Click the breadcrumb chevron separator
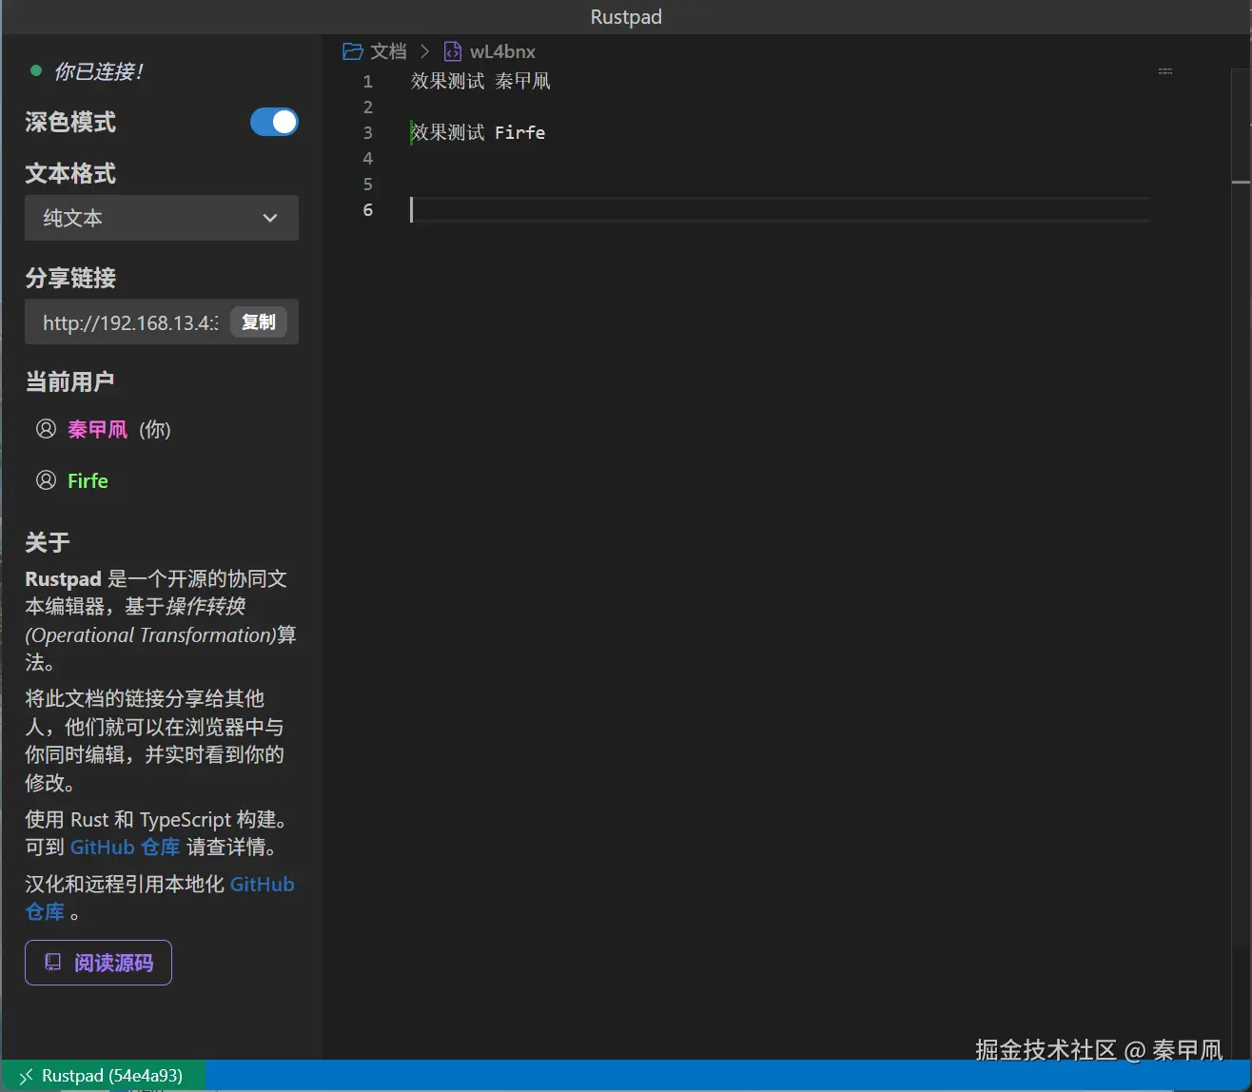Viewport: 1252px width, 1092px height. point(425,51)
